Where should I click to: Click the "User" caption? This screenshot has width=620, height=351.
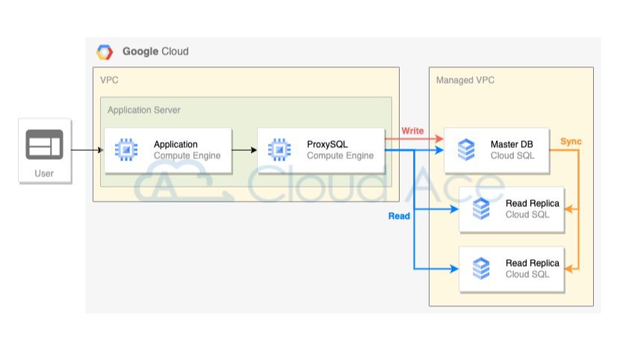tap(44, 173)
